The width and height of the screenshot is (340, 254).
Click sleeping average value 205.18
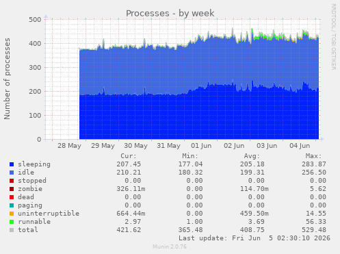click(252, 164)
